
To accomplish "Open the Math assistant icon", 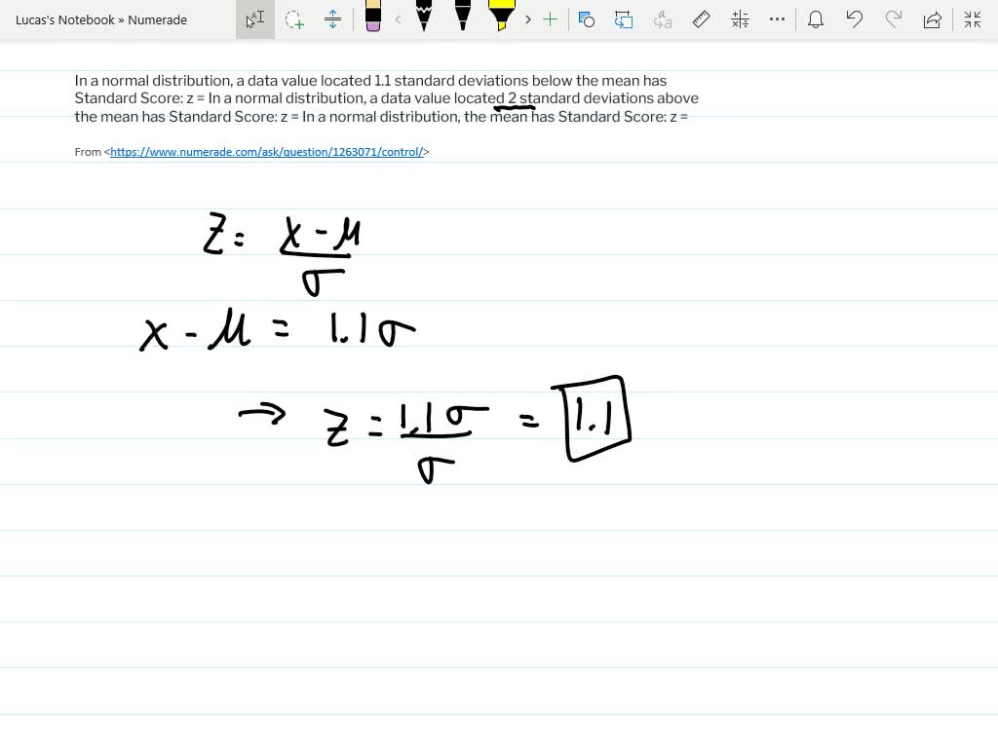I will coord(740,19).
